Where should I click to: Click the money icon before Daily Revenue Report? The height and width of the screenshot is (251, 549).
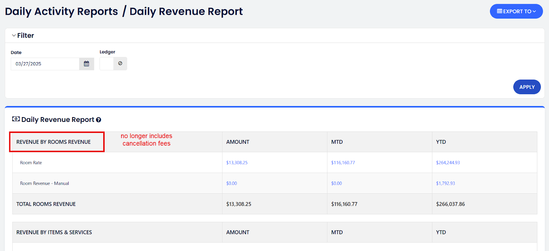pyautogui.click(x=16, y=119)
